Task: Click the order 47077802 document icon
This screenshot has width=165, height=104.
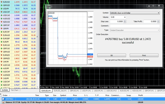Action: coord(3,99)
